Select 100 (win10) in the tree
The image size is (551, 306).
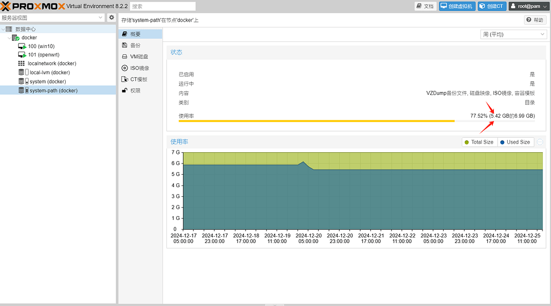point(41,46)
